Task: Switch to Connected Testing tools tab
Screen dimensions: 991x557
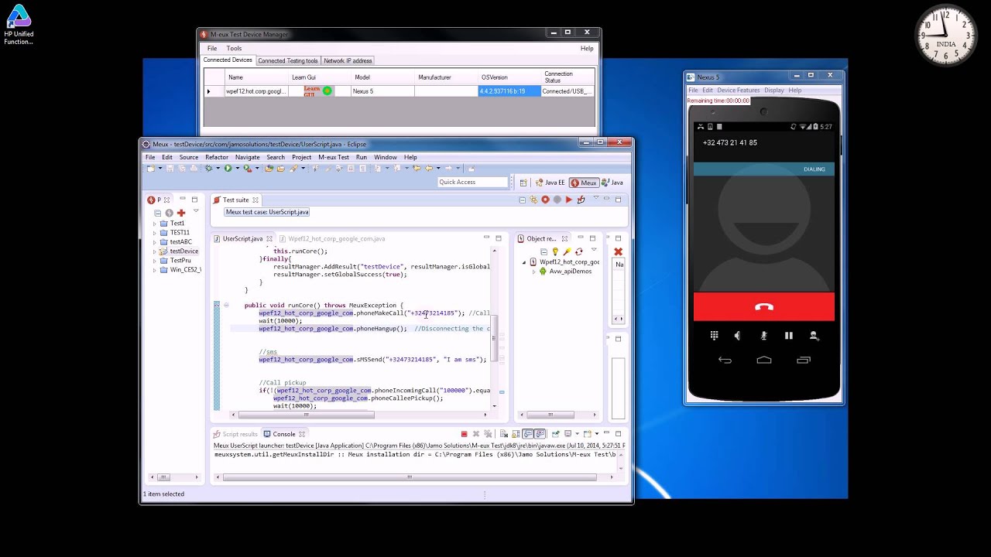Action: pyautogui.click(x=288, y=61)
